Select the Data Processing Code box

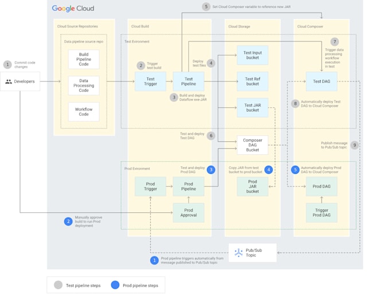[x=84, y=86]
